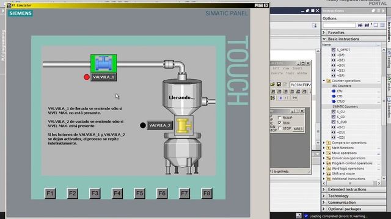
Task: Open the PLCSIM(TCP/ connection dropdown
Action: click(x=301, y=85)
